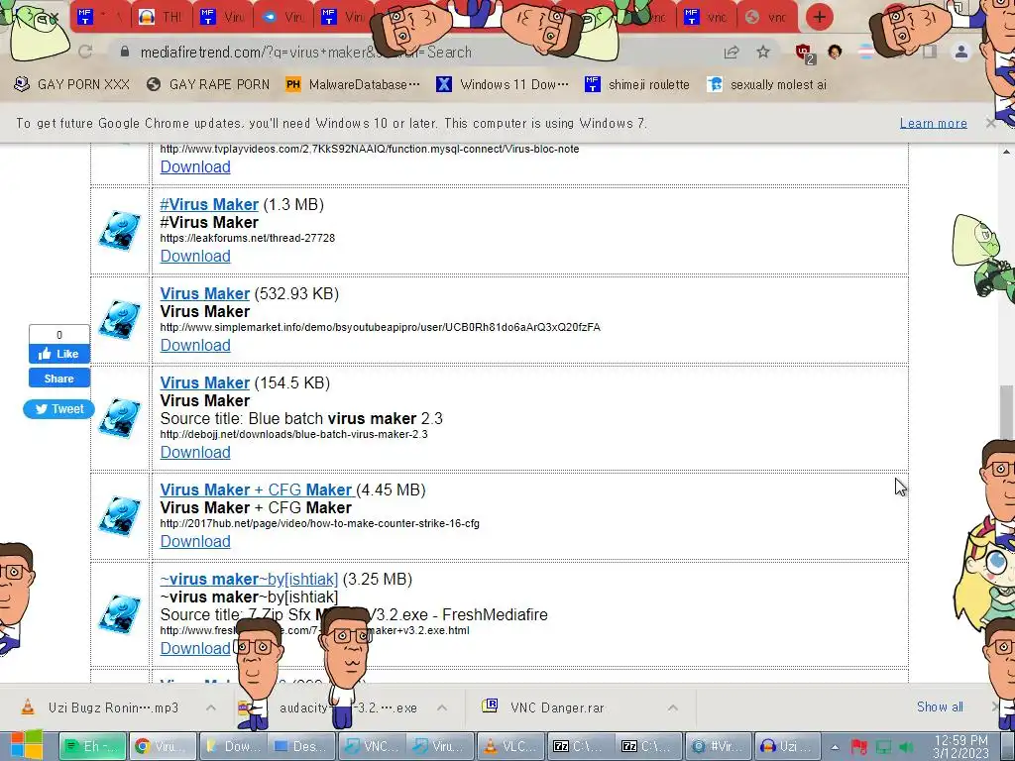Image resolution: width=1015 pixels, height=761 pixels.
Task: Bookmark this page with the star icon
Action: tap(763, 52)
